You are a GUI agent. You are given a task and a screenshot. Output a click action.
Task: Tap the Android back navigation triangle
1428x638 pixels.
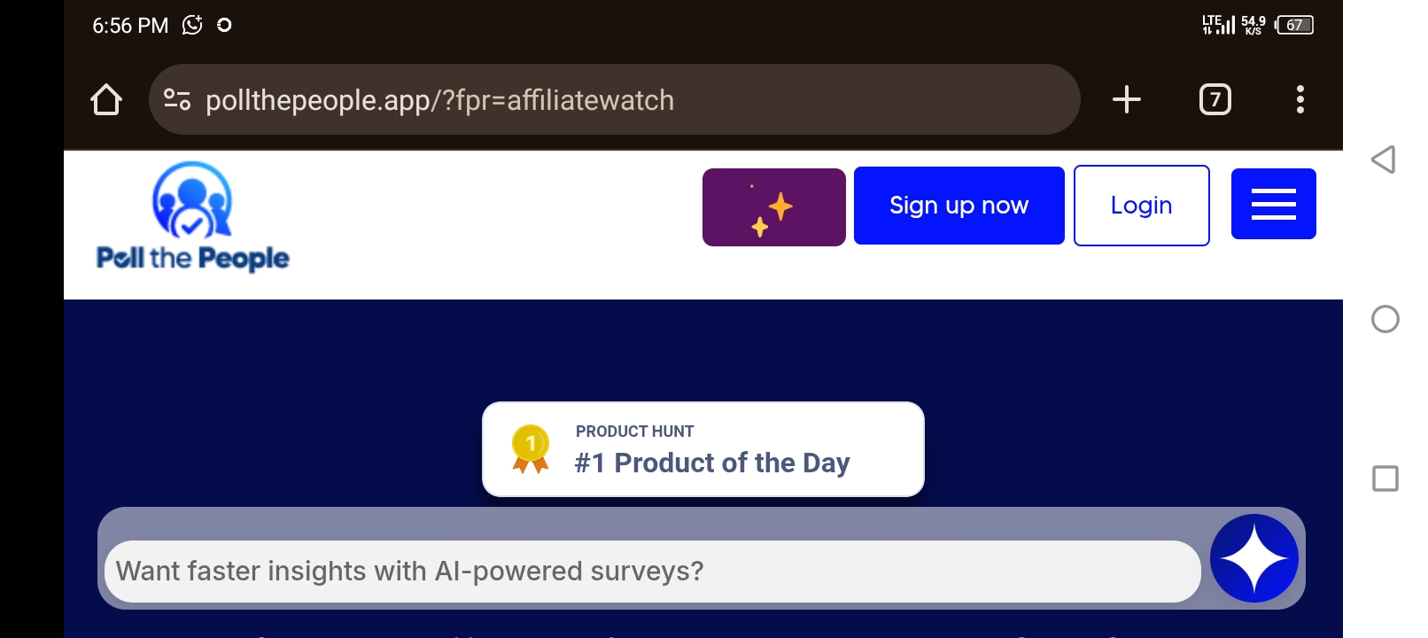click(1384, 159)
